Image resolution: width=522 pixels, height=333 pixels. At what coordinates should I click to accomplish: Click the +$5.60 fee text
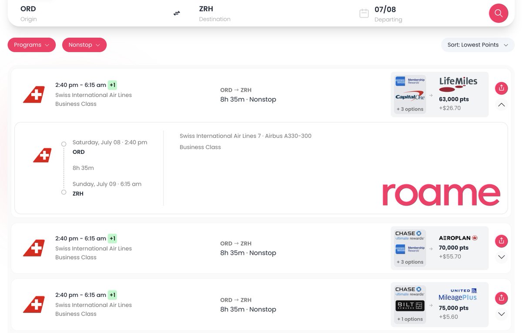click(448, 316)
